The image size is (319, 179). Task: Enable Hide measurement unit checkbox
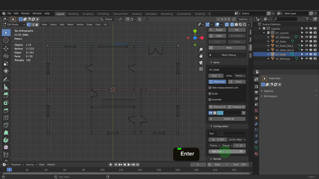coord(210,88)
